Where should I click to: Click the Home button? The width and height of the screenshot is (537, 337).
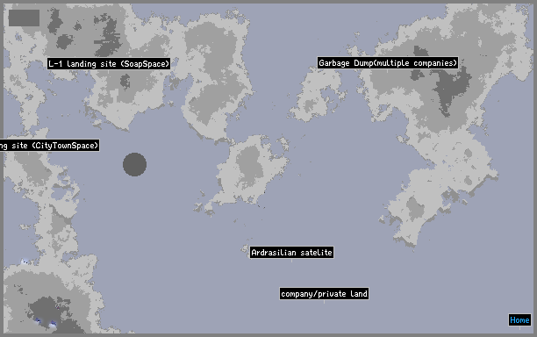pos(519,319)
